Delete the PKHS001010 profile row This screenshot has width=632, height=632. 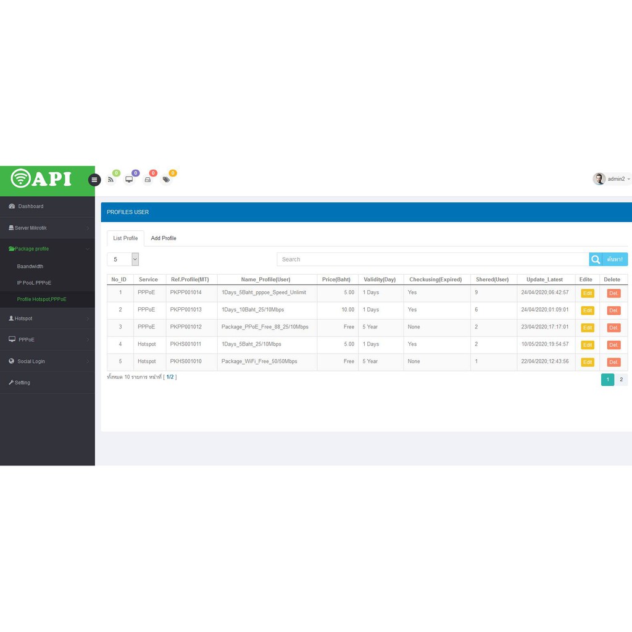pos(613,362)
